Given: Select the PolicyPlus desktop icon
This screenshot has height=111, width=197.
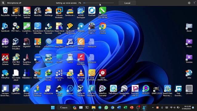Looking at the screenshot, I should coord(5,74).
